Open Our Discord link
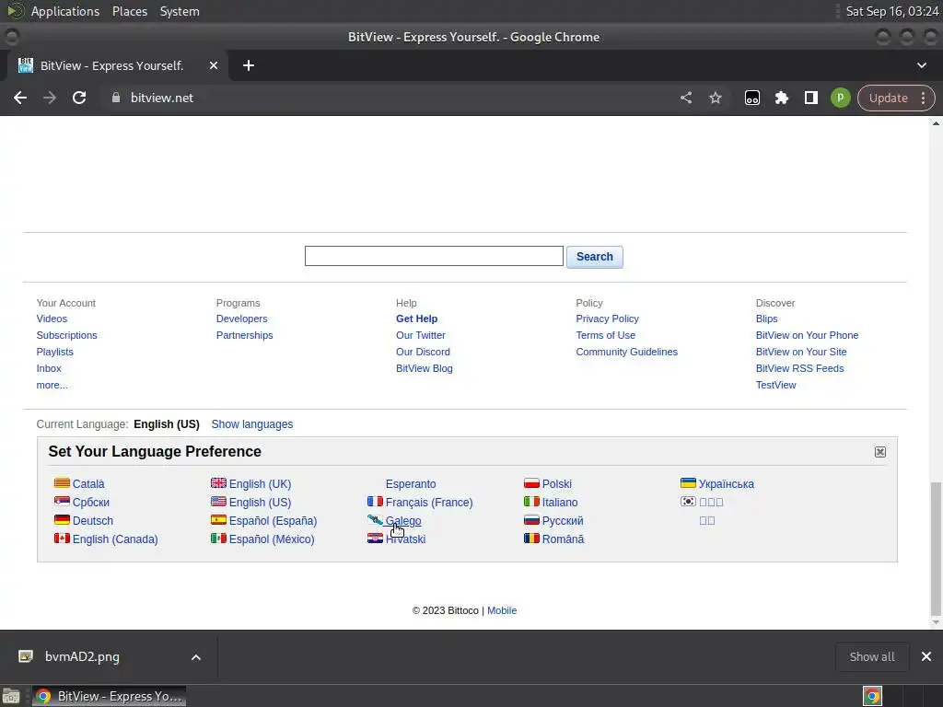943x707 pixels. point(423,352)
